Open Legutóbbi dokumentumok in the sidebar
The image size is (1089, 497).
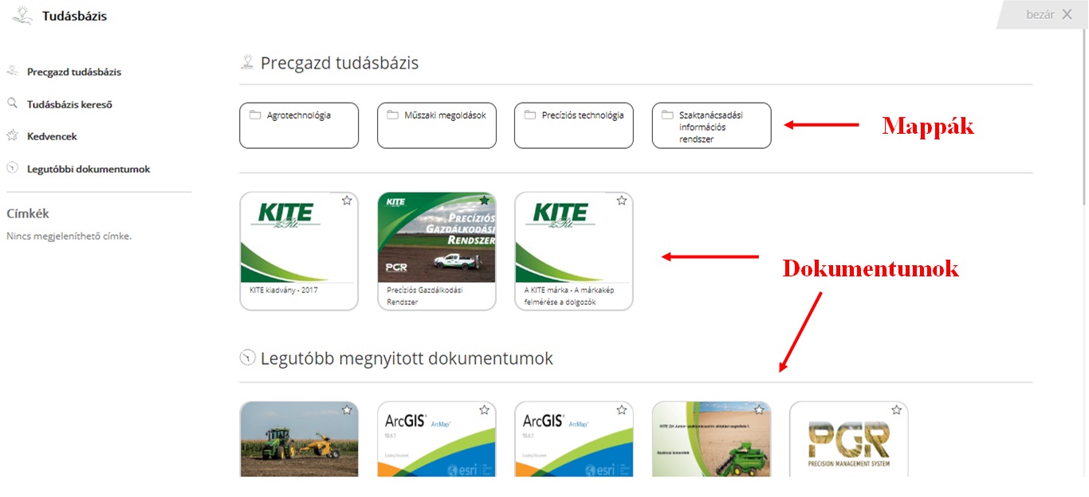click(x=88, y=169)
